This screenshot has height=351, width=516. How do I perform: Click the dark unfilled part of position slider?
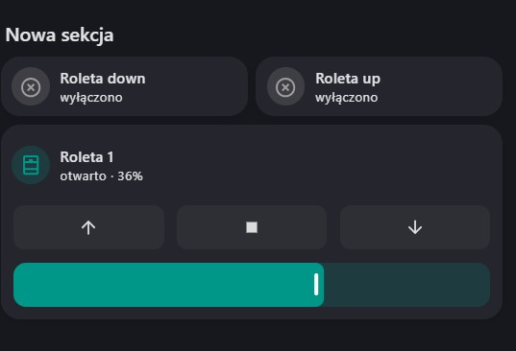[407, 285]
